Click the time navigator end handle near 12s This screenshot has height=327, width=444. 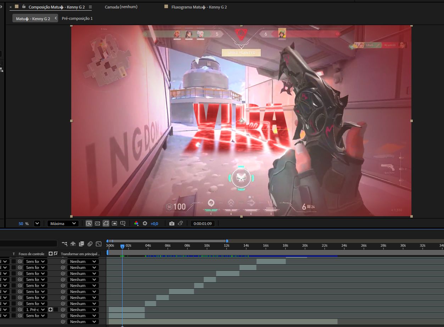(x=227, y=241)
